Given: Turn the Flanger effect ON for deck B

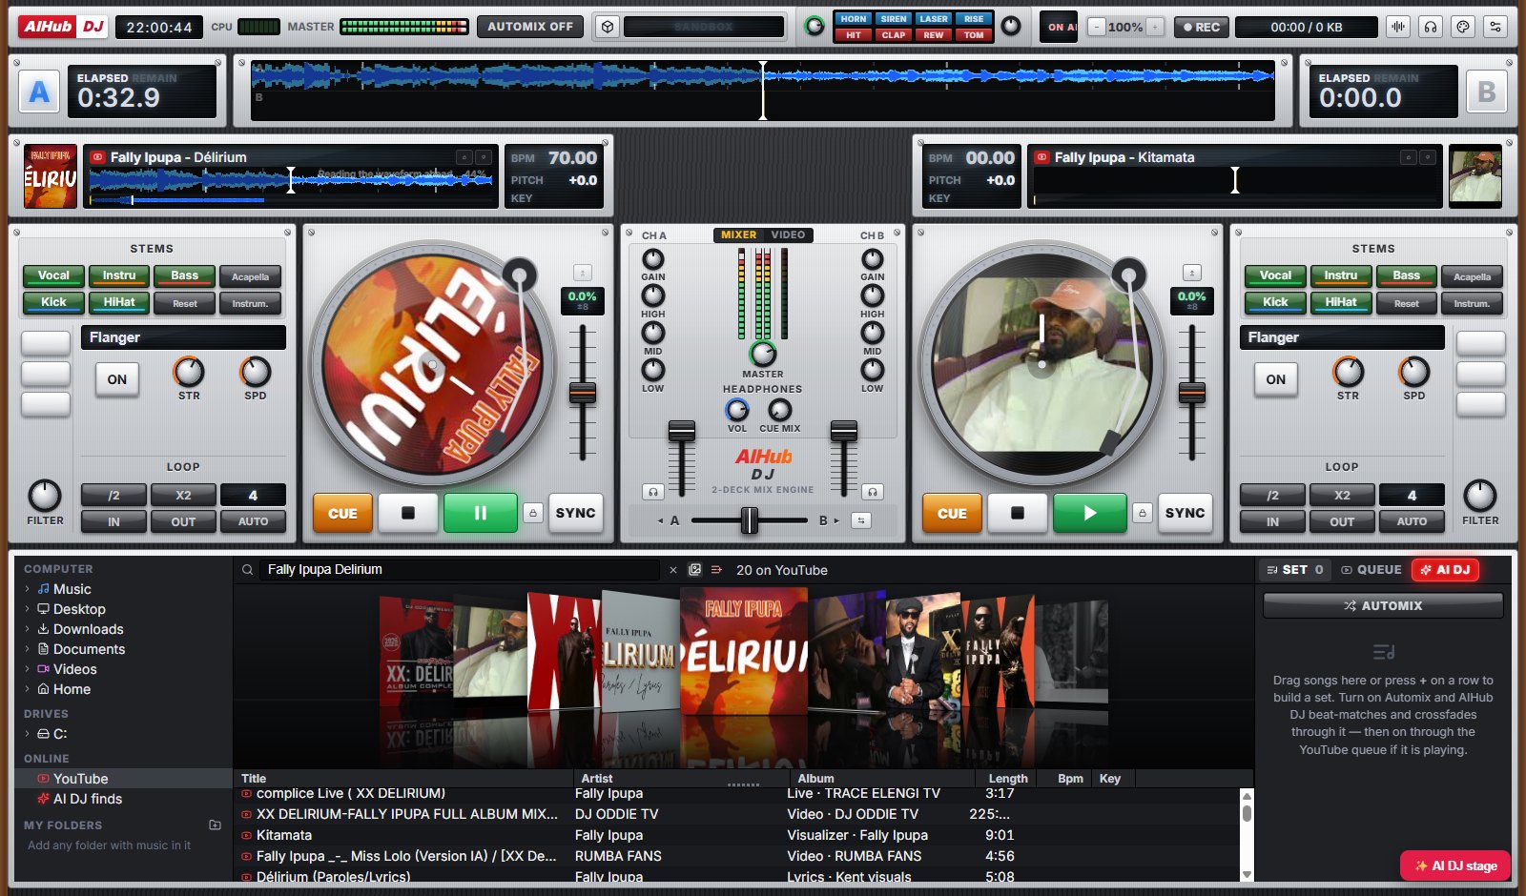Looking at the screenshot, I should tap(1276, 379).
